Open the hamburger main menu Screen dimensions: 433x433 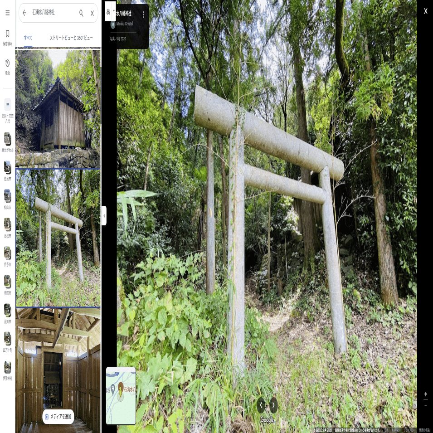[x=7, y=13]
